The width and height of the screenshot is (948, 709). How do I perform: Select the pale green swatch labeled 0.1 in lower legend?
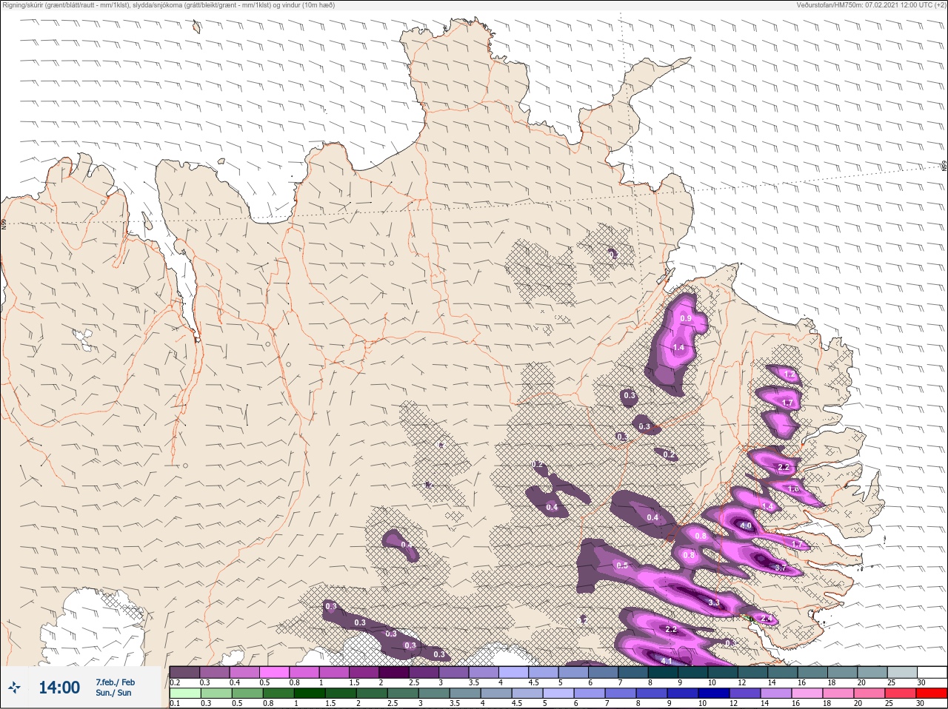coord(184,693)
